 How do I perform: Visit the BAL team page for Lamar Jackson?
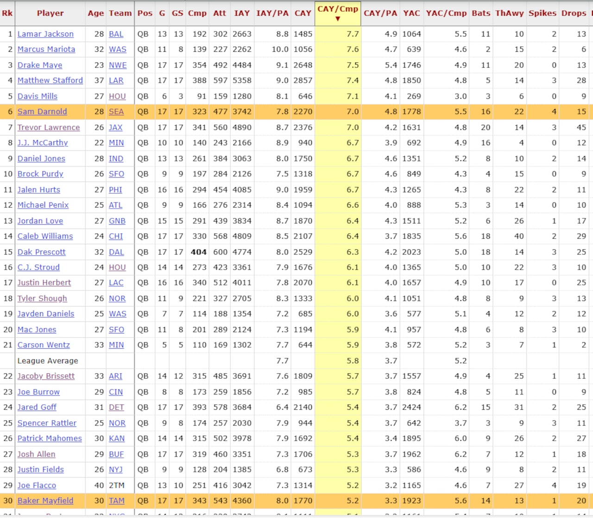(x=116, y=34)
